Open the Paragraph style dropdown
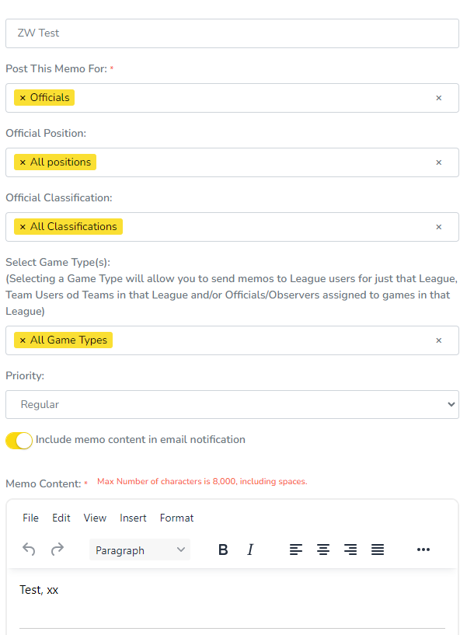This screenshot has height=635, width=467. pos(140,550)
